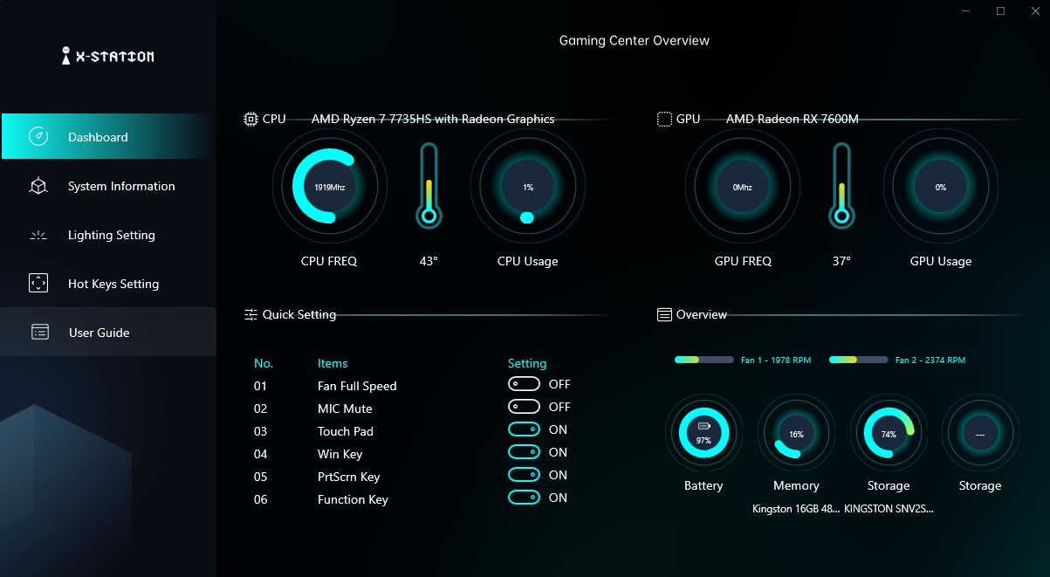Image resolution: width=1050 pixels, height=577 pixels.
Task: Click the Fan 1 speed bar
Action: coord(703,360)
